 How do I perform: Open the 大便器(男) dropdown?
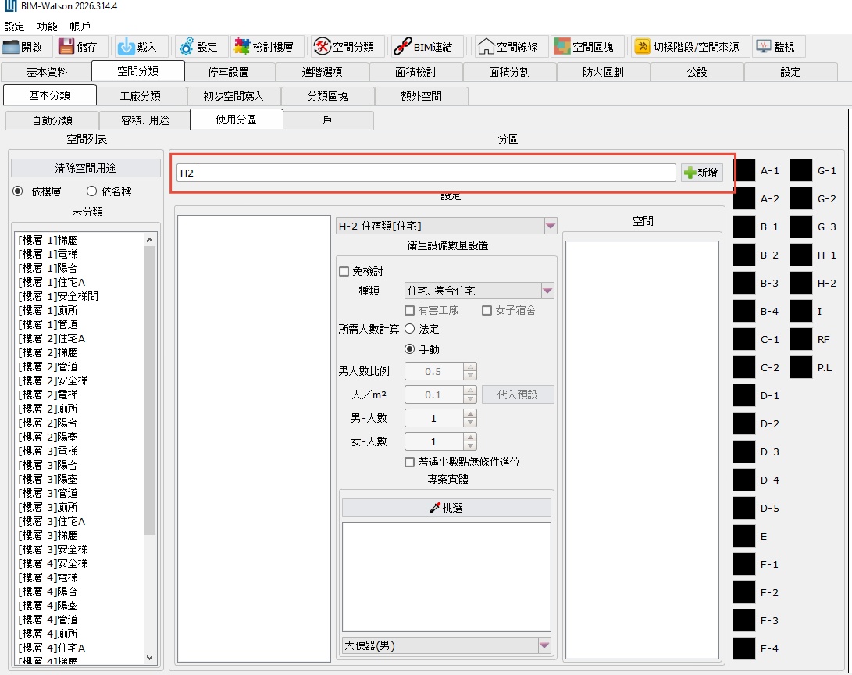click(544, 645)
